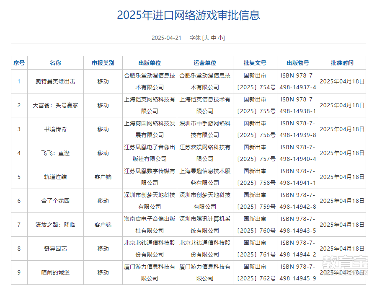Select game name 轨道连结

[x=55, y=177]
